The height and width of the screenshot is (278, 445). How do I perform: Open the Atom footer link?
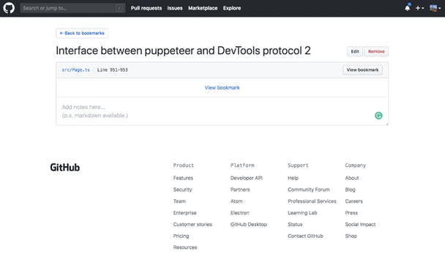coord(236,201)
